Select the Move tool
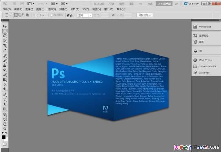This screenshot has width=221, height=152. point(5,26)
